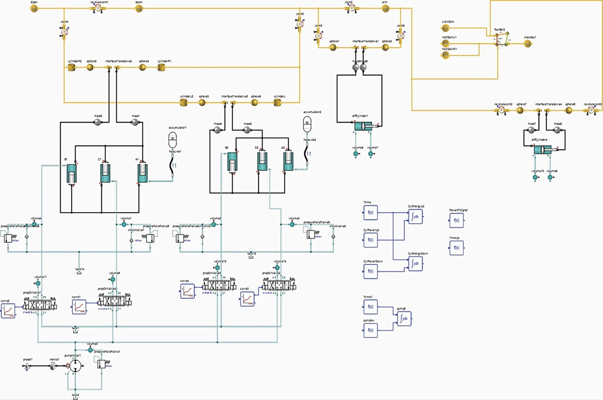Select the Joint4 revolute joint
This screenshot has height=400, width=603.
[x=64, y=31]
